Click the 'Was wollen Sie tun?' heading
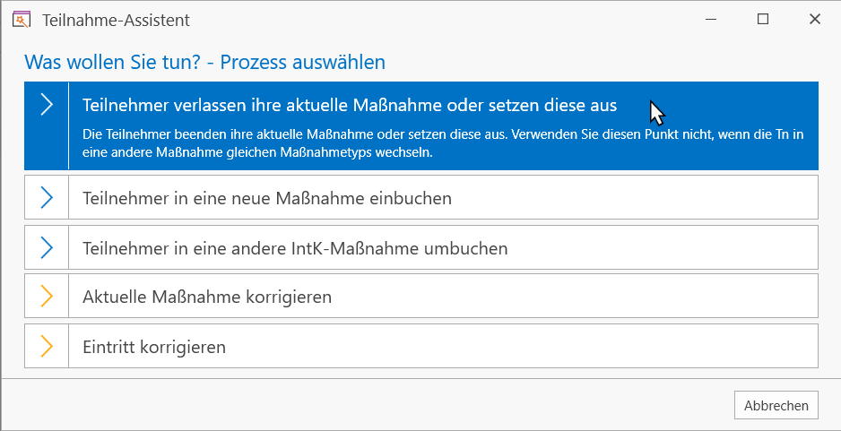 pyautogui.click(x=205, y=62)
